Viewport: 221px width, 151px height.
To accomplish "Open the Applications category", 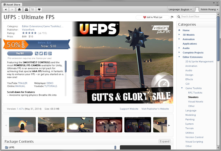I will pos(190,44).
